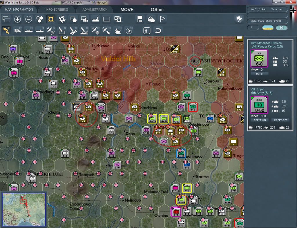297x228 pixels.
Task: Select the yellow-outlined 17=35 unit counter
Action: pyautogui.click(x=152, y=119)
